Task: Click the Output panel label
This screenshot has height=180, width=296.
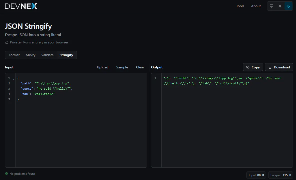Action: 157,67
